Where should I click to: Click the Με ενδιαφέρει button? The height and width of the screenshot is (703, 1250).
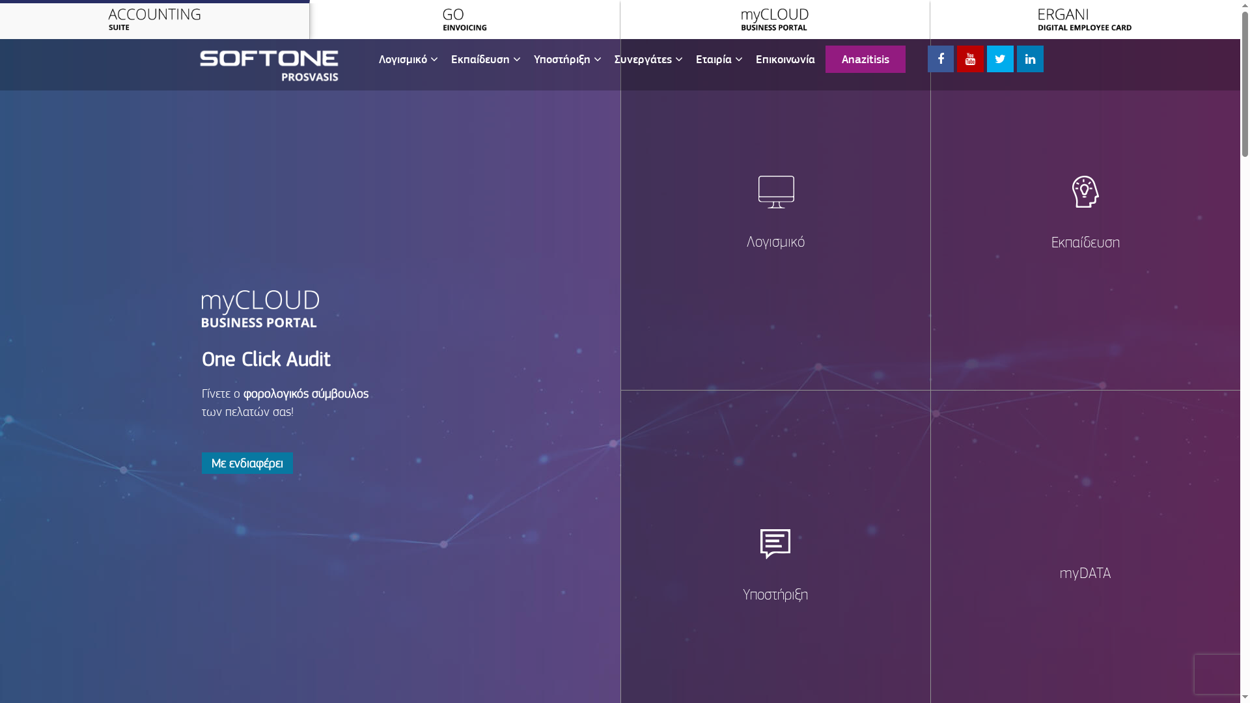pos(247,463)
